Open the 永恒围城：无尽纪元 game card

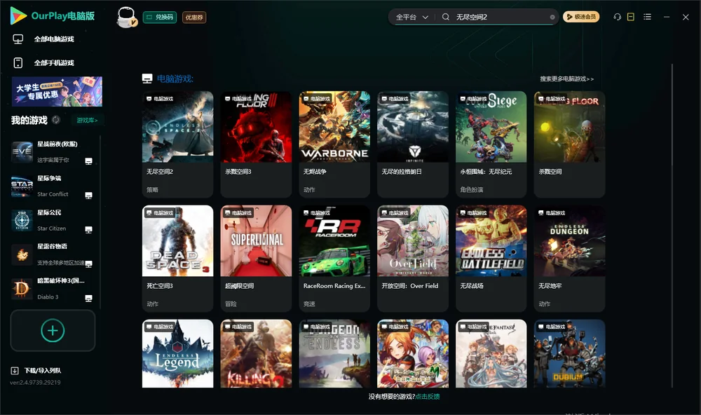491,144
